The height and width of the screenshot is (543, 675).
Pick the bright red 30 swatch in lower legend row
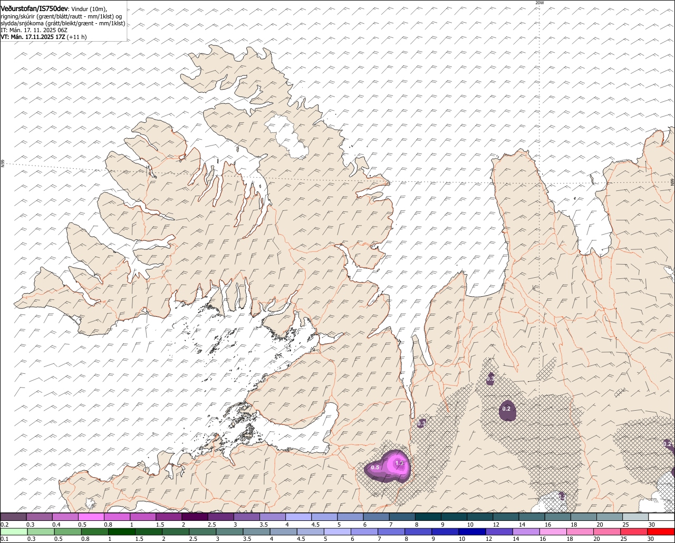pyautogui.click(x=661, y=531)
